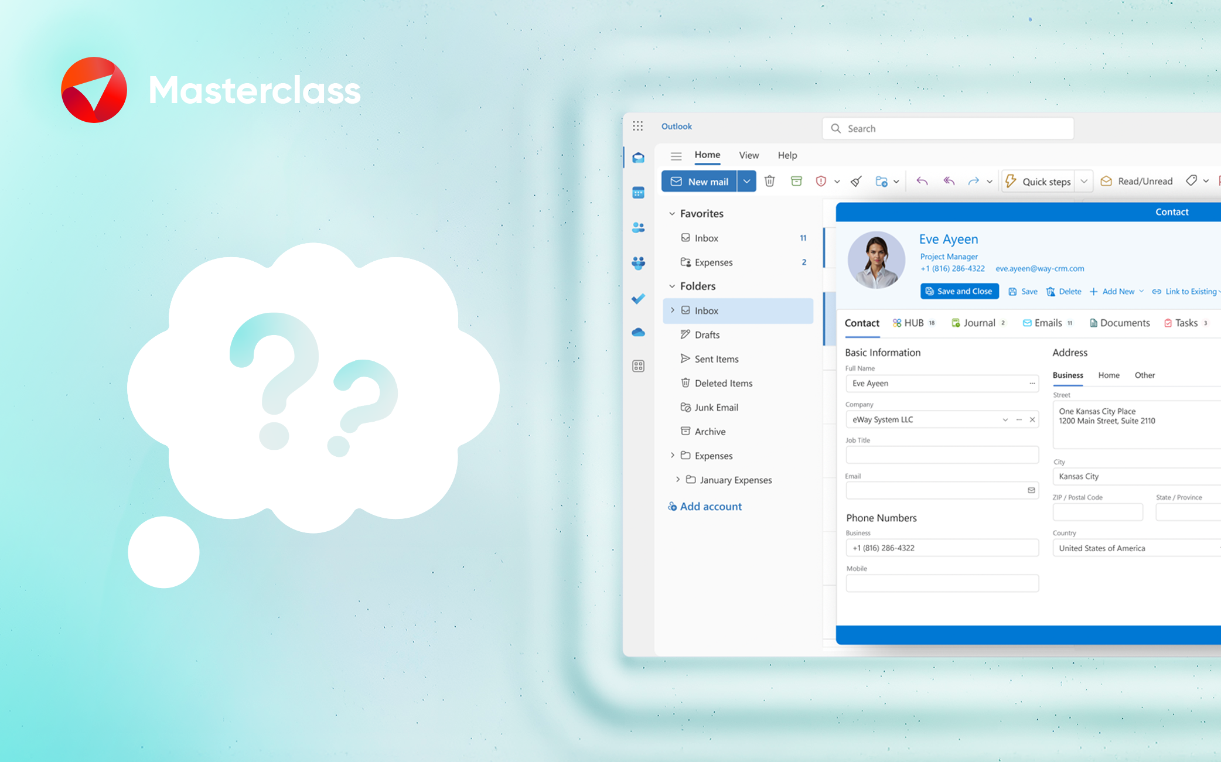Toggle the hamburger navigation pane button
Image resolution: width=1221 pixels, height=762 pixels.
676,156
